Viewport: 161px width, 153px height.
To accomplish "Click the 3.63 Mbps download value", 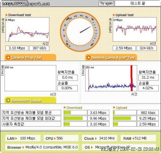I will 99,112.
